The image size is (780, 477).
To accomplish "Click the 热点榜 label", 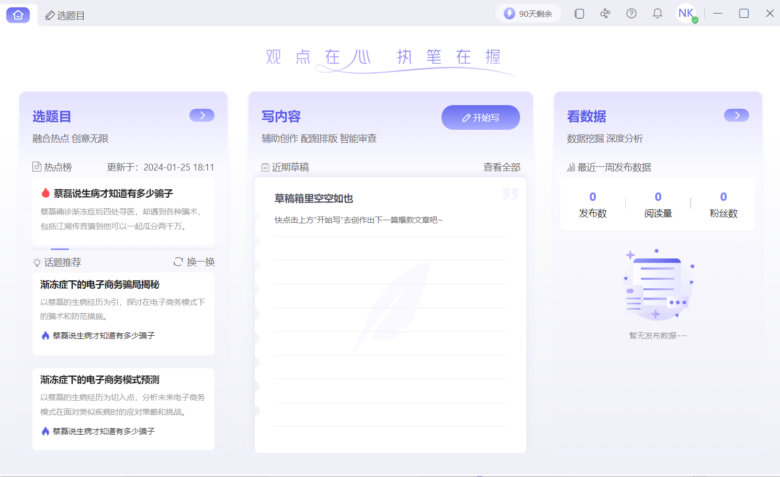I will (x=52, y=167).
